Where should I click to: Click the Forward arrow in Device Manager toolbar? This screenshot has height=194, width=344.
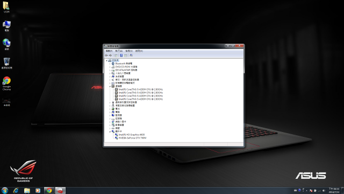coord(110,56)
